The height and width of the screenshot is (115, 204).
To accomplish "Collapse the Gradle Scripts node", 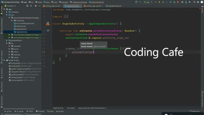I will coord(4,60).
